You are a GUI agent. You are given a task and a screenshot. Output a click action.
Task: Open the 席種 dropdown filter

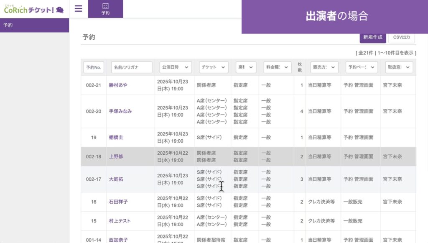pyautogui.click(x=246, y=67)
